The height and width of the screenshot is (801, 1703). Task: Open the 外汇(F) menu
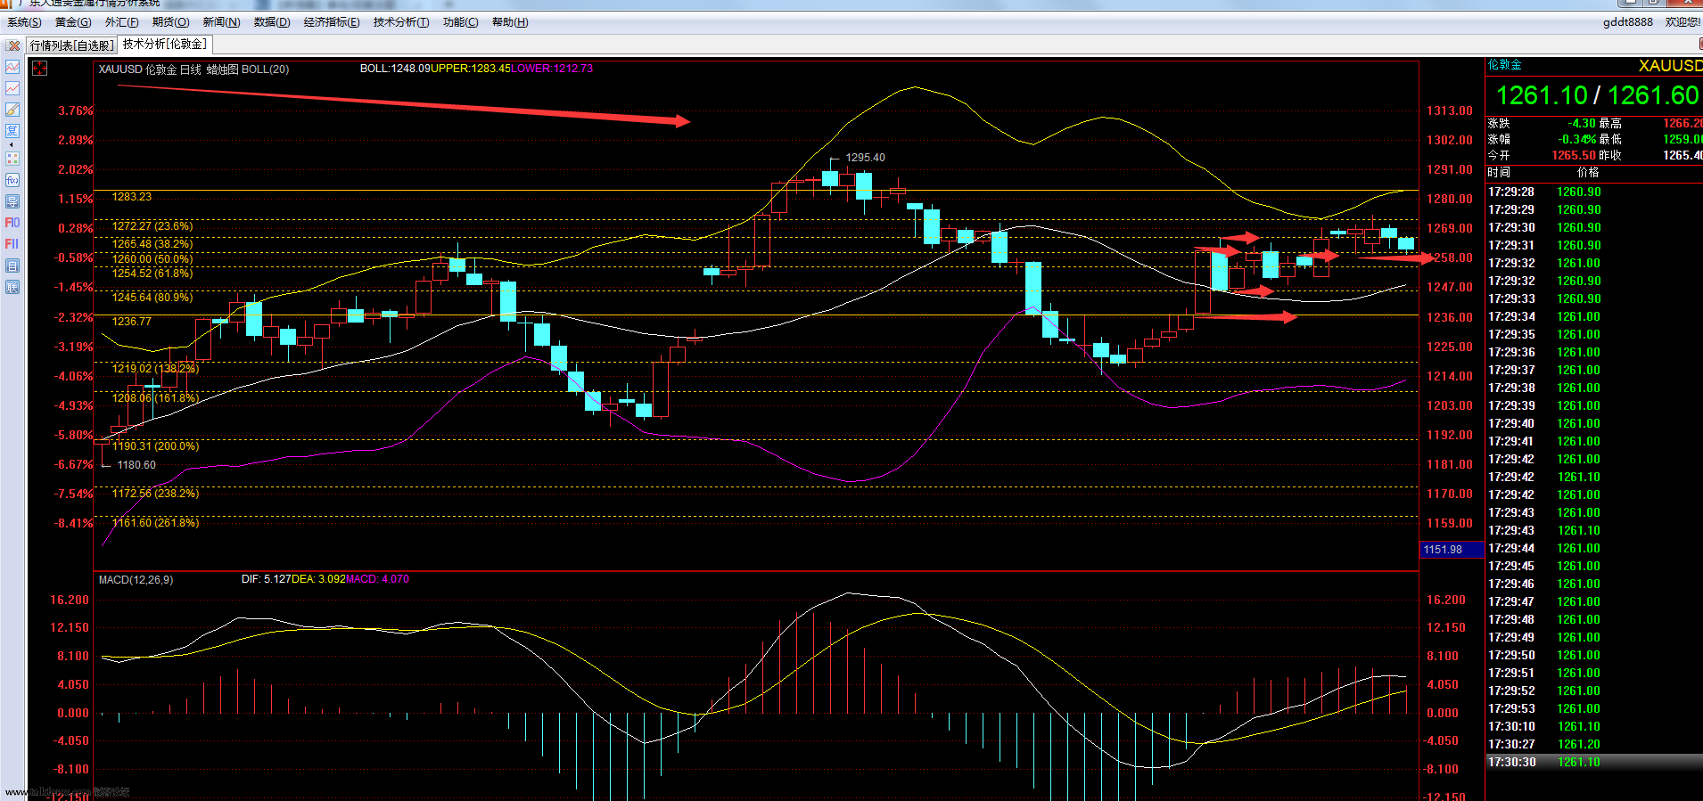(x=121, y=22)
